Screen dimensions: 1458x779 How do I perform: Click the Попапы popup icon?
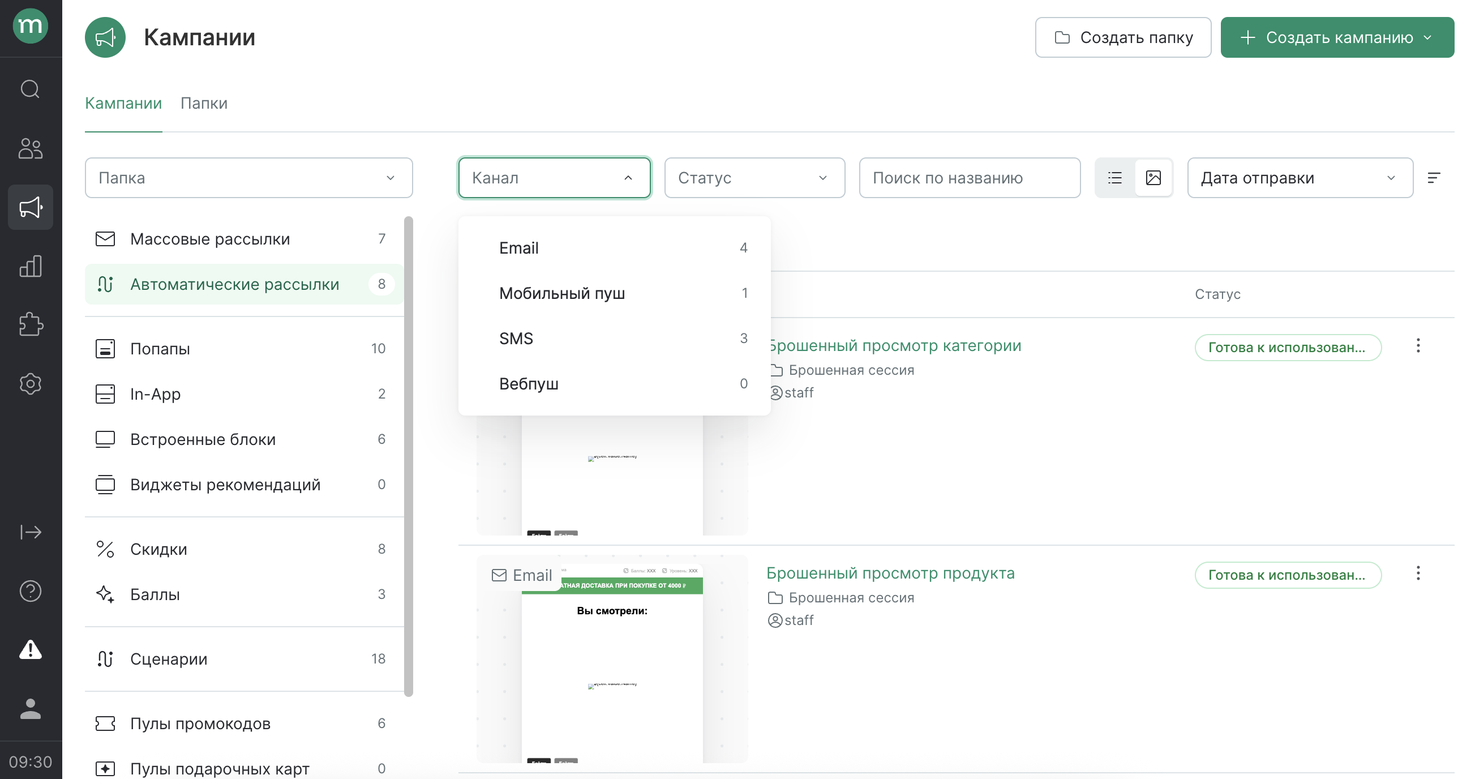tap(105, 349)
